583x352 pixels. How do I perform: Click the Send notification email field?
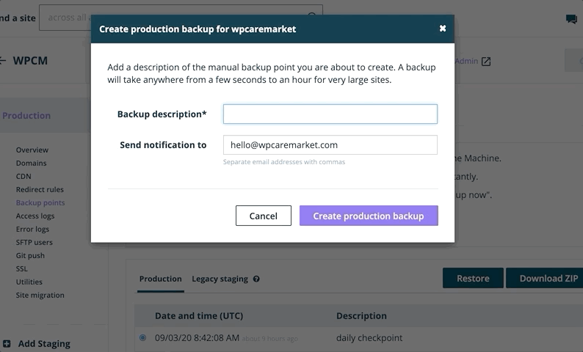coord(330,144)
